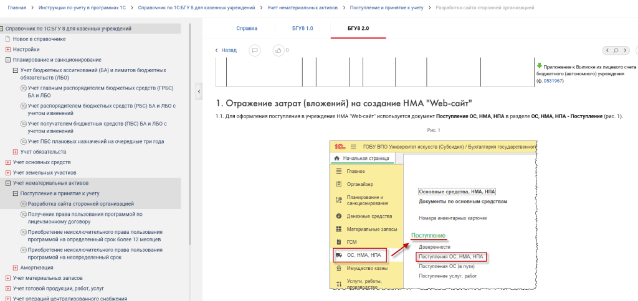Open the form 0531967 link

pos(553,81)
